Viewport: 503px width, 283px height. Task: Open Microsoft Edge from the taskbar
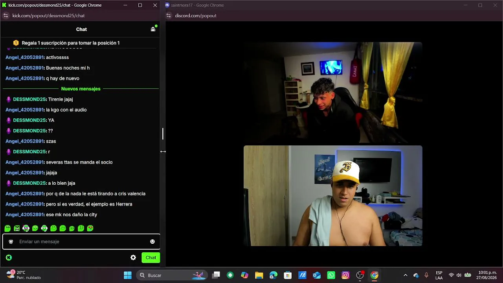point(273,275)
